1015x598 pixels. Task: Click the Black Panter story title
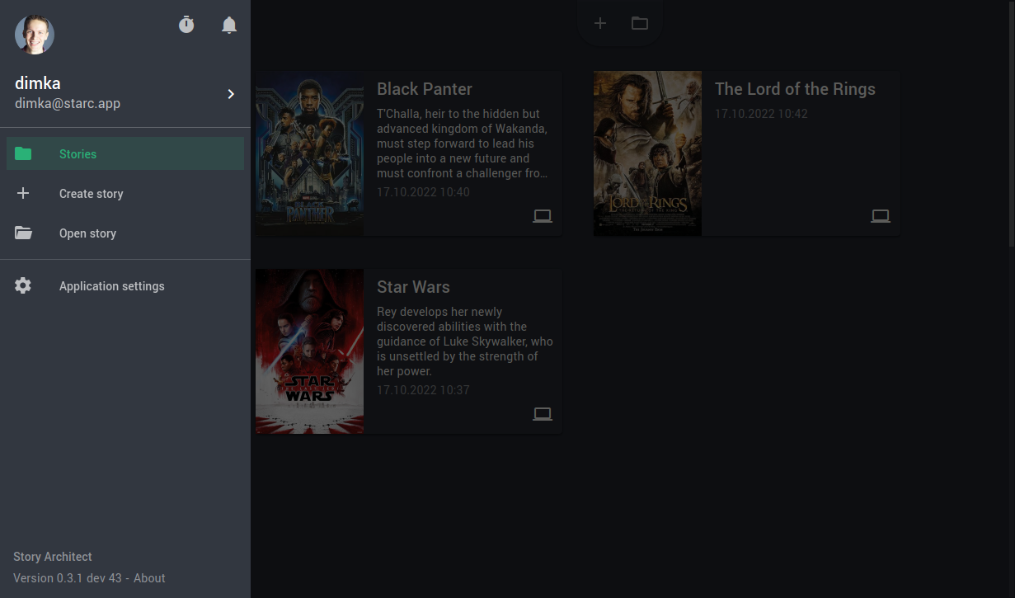tap(425, 89)
